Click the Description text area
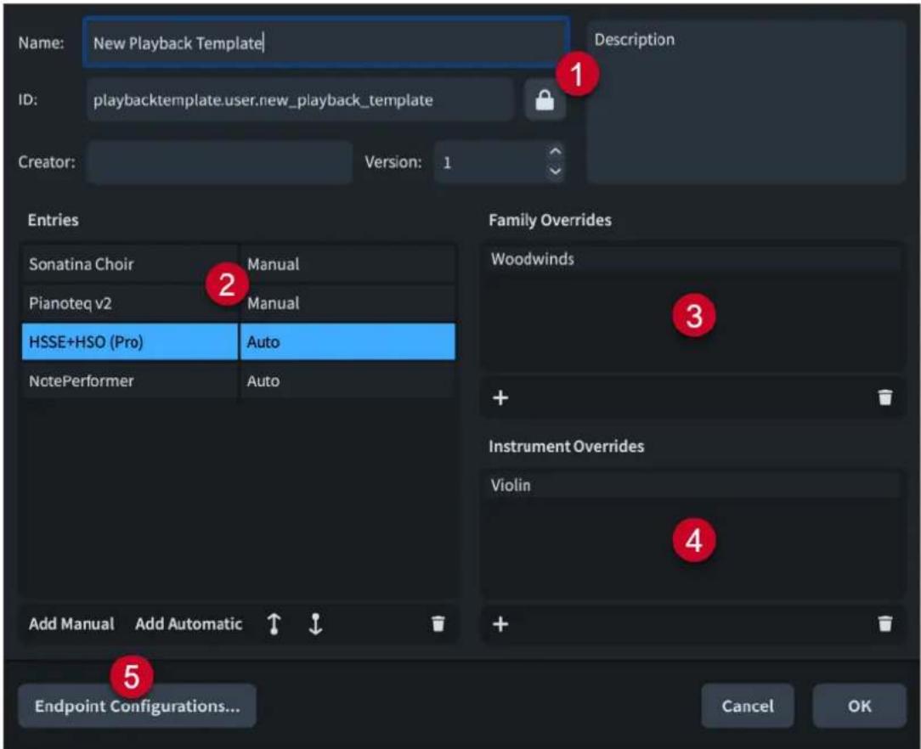The width and height of the screenshot is (921, 749). pyautogui.click(x=747, y=102)
